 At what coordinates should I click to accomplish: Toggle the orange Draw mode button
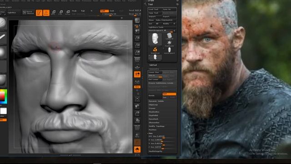point(46,13)
